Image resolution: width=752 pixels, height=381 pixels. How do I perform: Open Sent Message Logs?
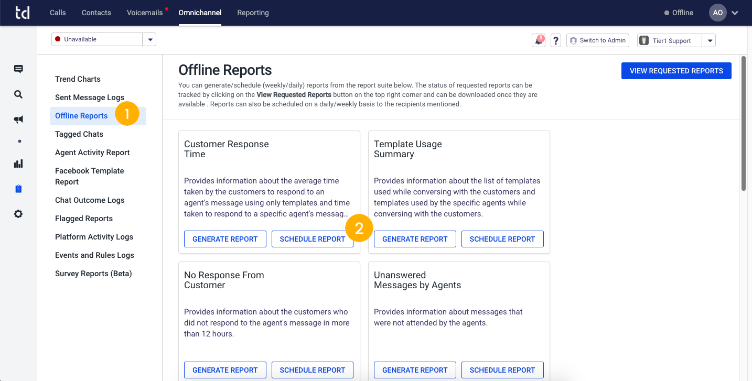[90, 97]
